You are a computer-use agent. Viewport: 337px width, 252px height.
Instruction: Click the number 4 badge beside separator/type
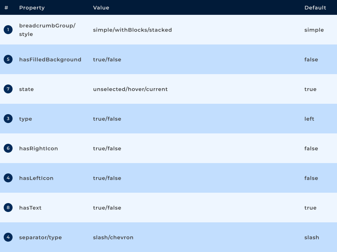pyautogui.click(x=8, y=237)
